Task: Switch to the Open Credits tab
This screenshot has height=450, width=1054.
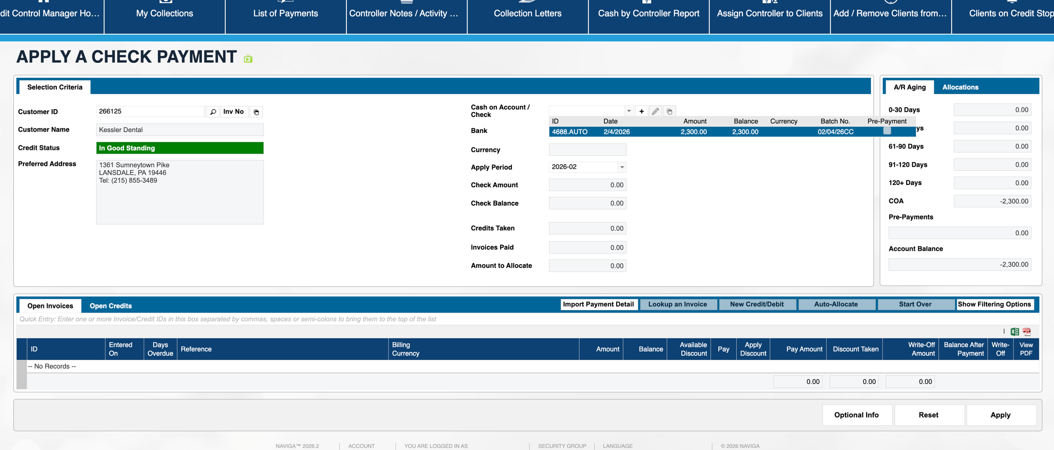Action: pos(111,306)
